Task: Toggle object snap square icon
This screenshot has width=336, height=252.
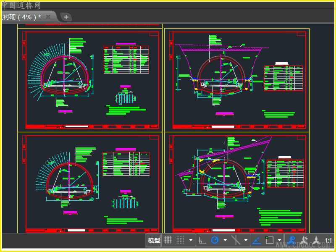Action: pos(269,240)
